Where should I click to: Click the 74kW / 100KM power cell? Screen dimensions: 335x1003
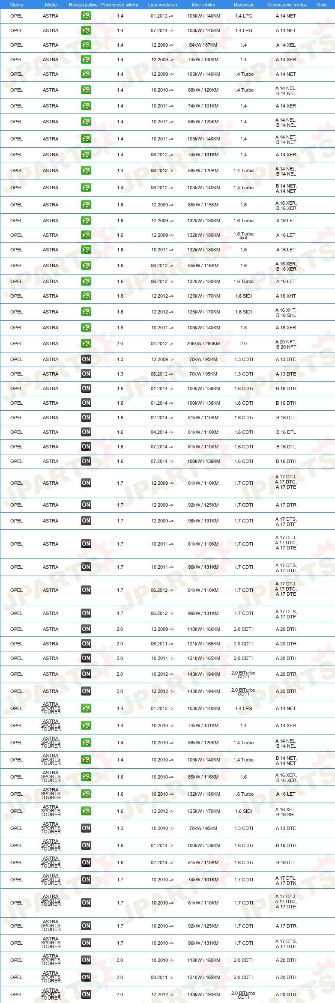click(x=203, y=60)
